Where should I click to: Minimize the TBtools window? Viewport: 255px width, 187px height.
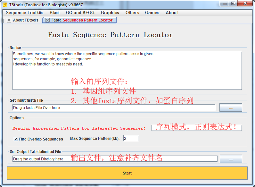tap(225, 4)
